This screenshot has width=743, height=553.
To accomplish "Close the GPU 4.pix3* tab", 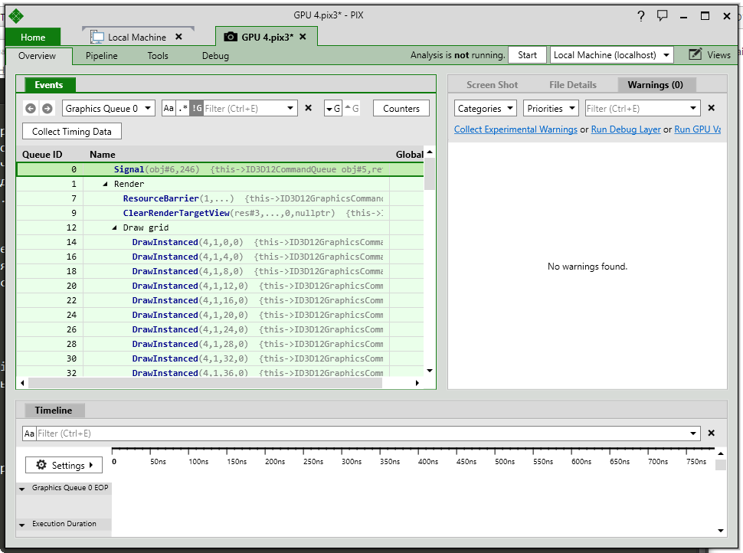I will (x=303, y=37).
